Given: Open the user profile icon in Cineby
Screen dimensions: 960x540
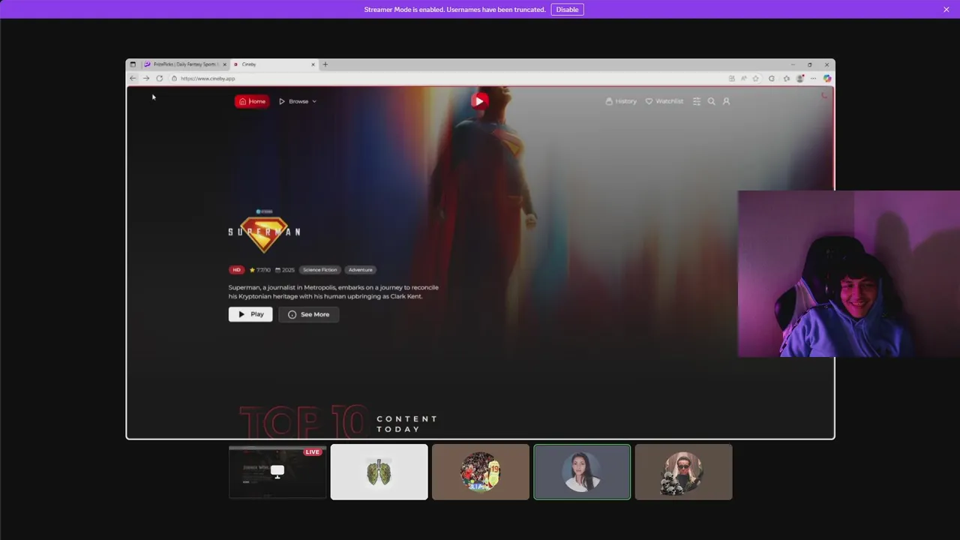Looking at the screenshot, I should pyautogui.click(x=726, y=101).
